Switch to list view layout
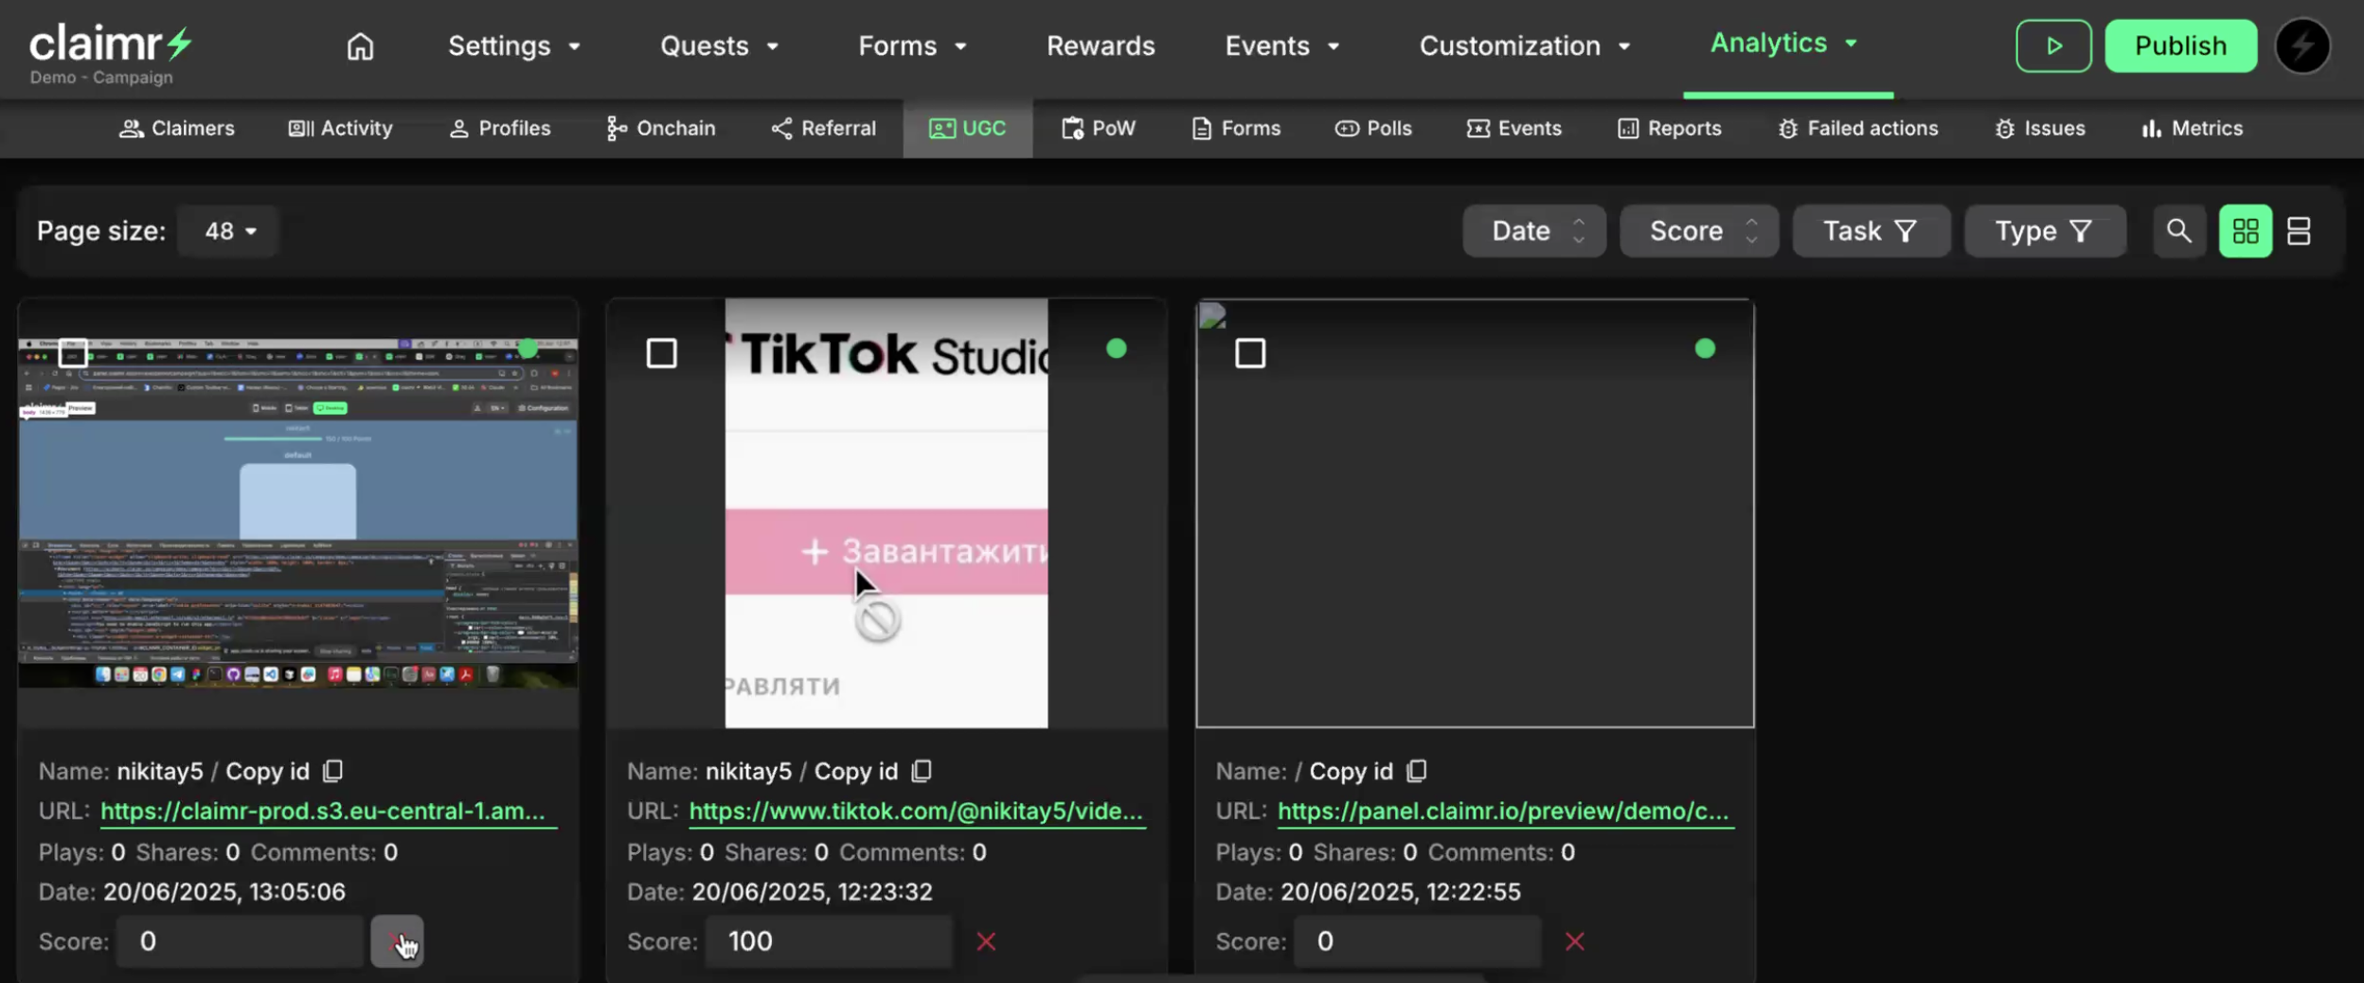This screenshot has width=2364, height=983. [2298, 231]
